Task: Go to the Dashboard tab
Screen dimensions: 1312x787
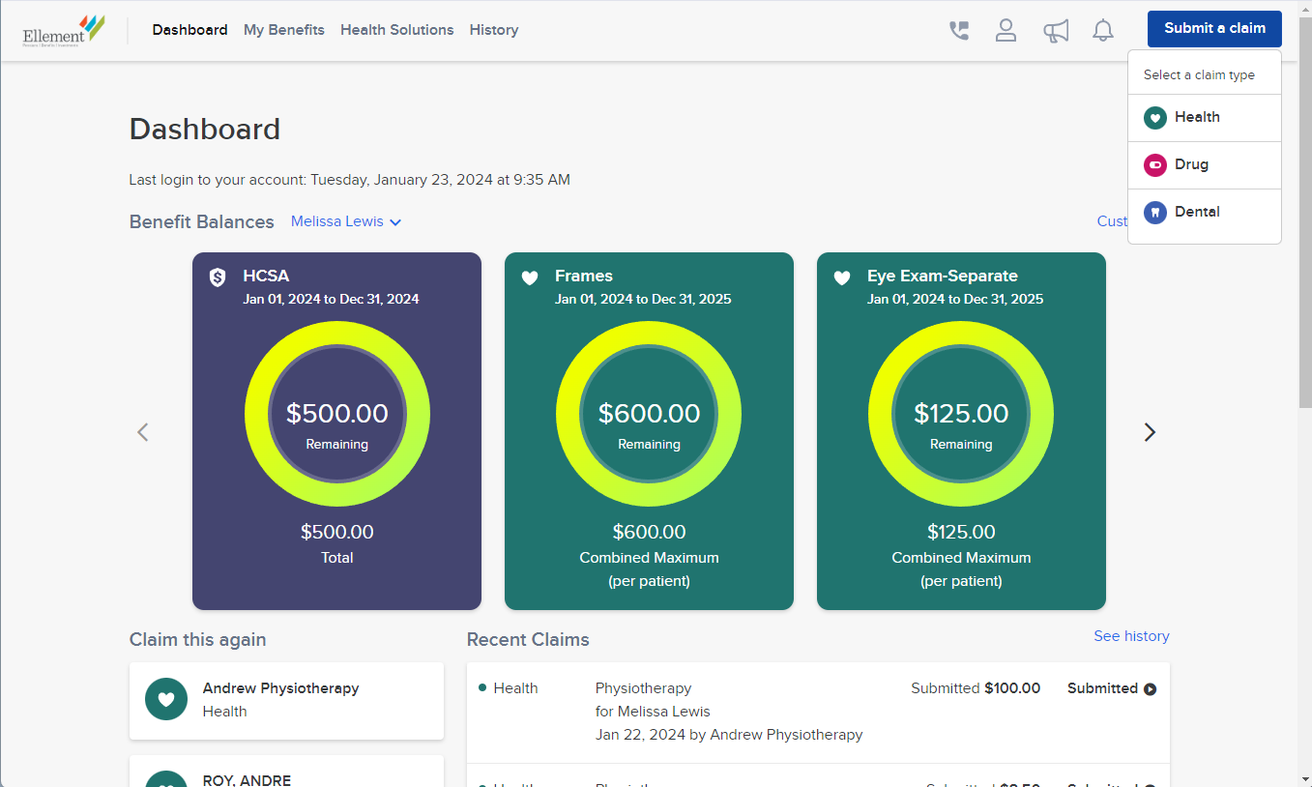Action: (190, 30)
